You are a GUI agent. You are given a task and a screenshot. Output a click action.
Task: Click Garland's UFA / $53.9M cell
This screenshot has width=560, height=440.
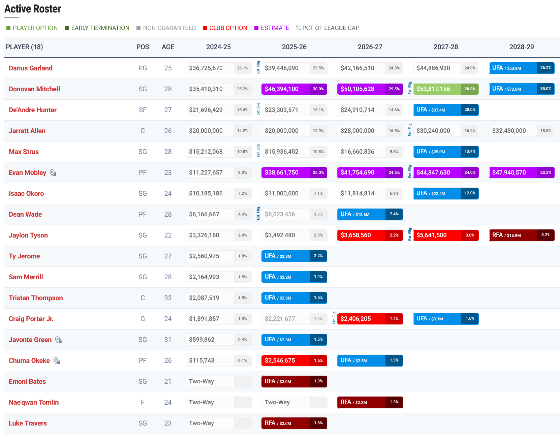click(x=522, y=68)
